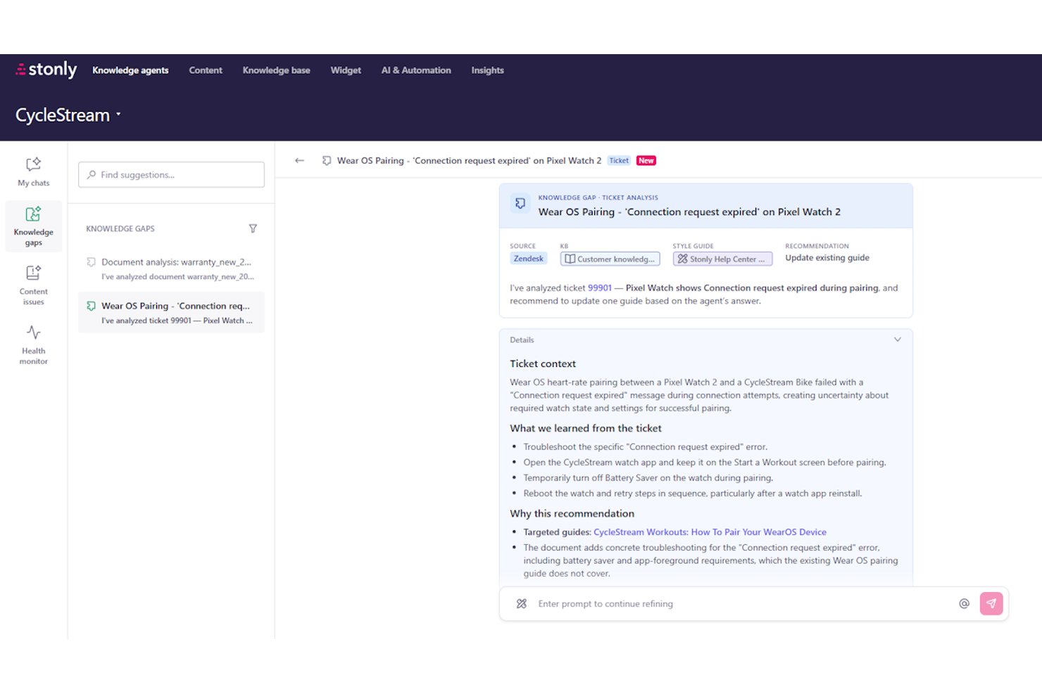The image size is (1042, 694).
Task: Open ticket 99901 link
Action: click(x=600, y=288)
